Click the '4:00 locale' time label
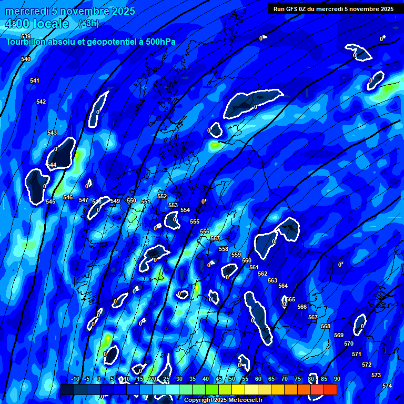 coord(37,24)
